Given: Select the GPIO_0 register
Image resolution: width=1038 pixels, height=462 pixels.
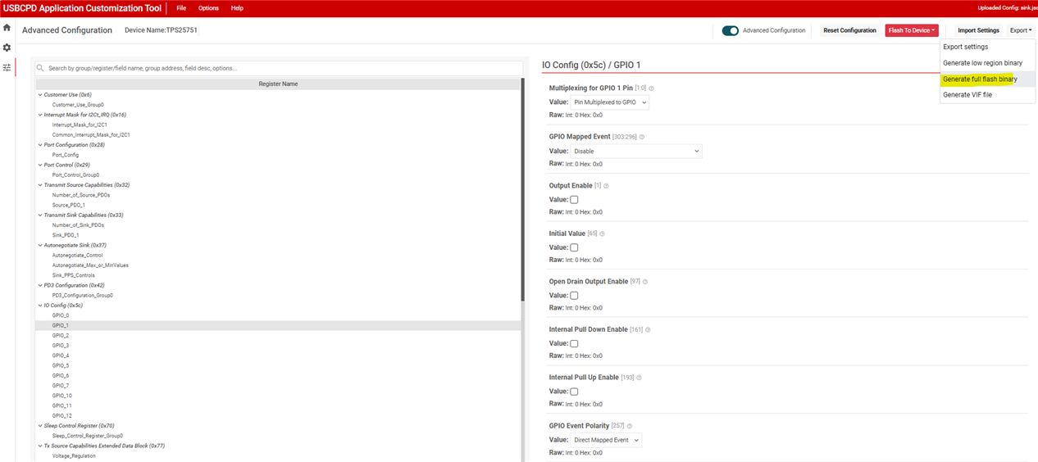Looking at the screenshot, I should point(61,315).
